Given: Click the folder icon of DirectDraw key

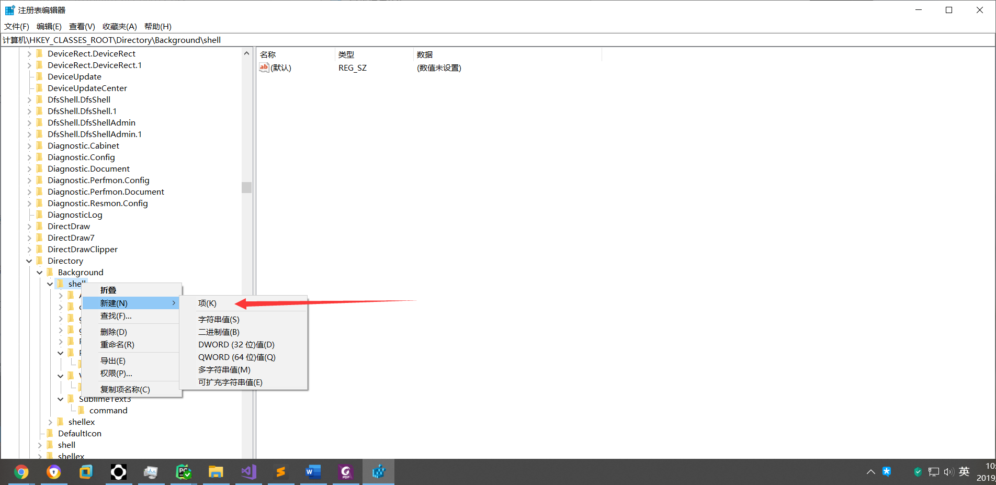Looking at the screenshot, I should pos(40,226).
